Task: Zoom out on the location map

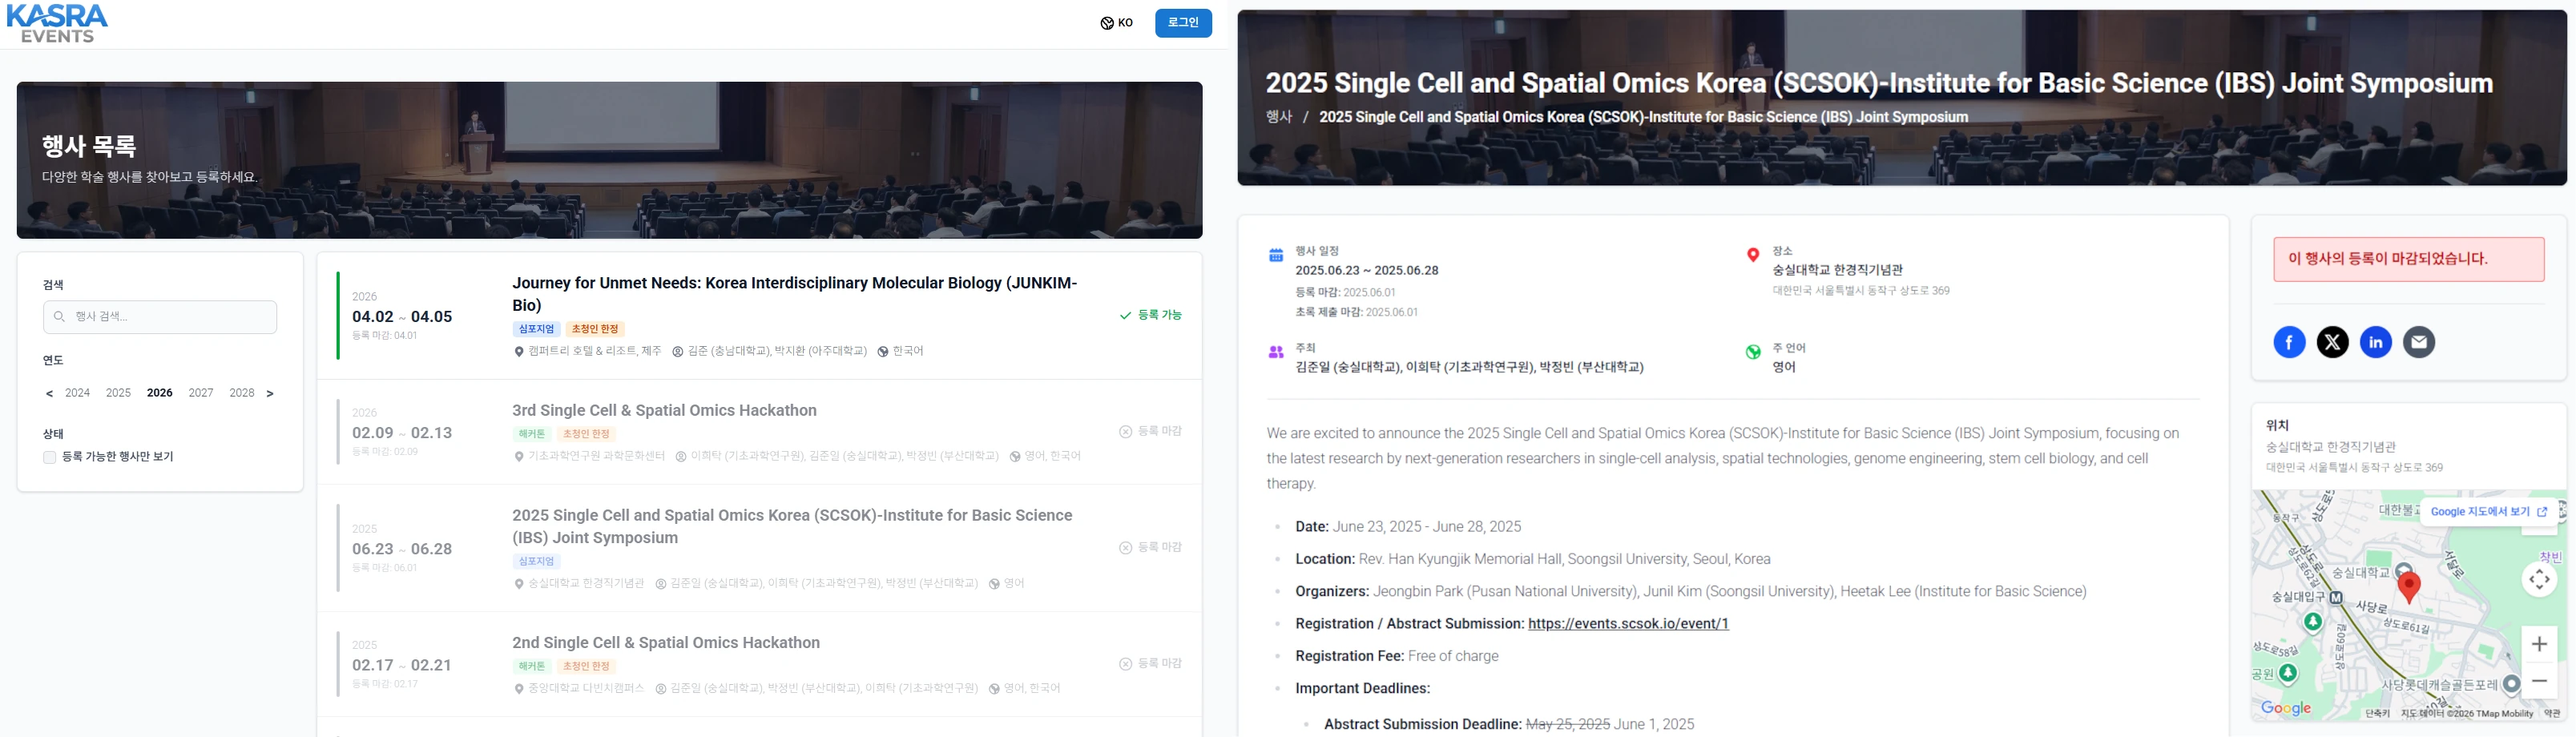Action: (2538, 681)
